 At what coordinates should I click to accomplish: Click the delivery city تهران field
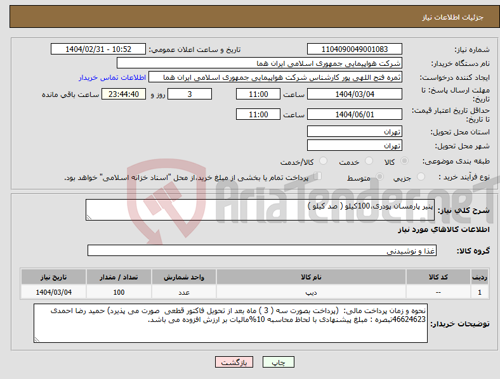coord(354,145)
